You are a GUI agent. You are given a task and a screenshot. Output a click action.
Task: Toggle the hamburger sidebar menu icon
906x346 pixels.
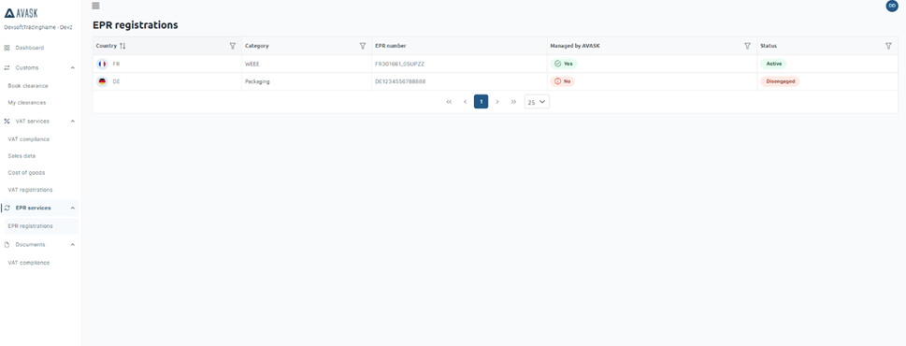point(96,6)
